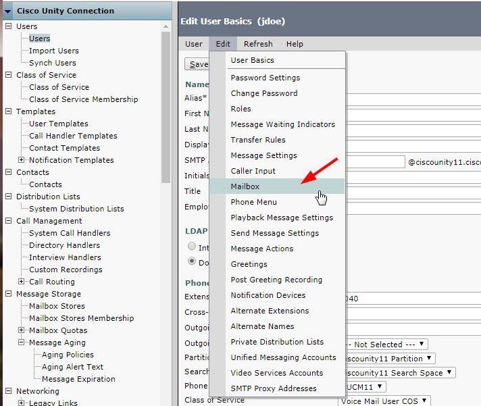Expand the Mailbox Quotas node
Image resolution: width=481 pixels, height=406 pixels.
21,330
